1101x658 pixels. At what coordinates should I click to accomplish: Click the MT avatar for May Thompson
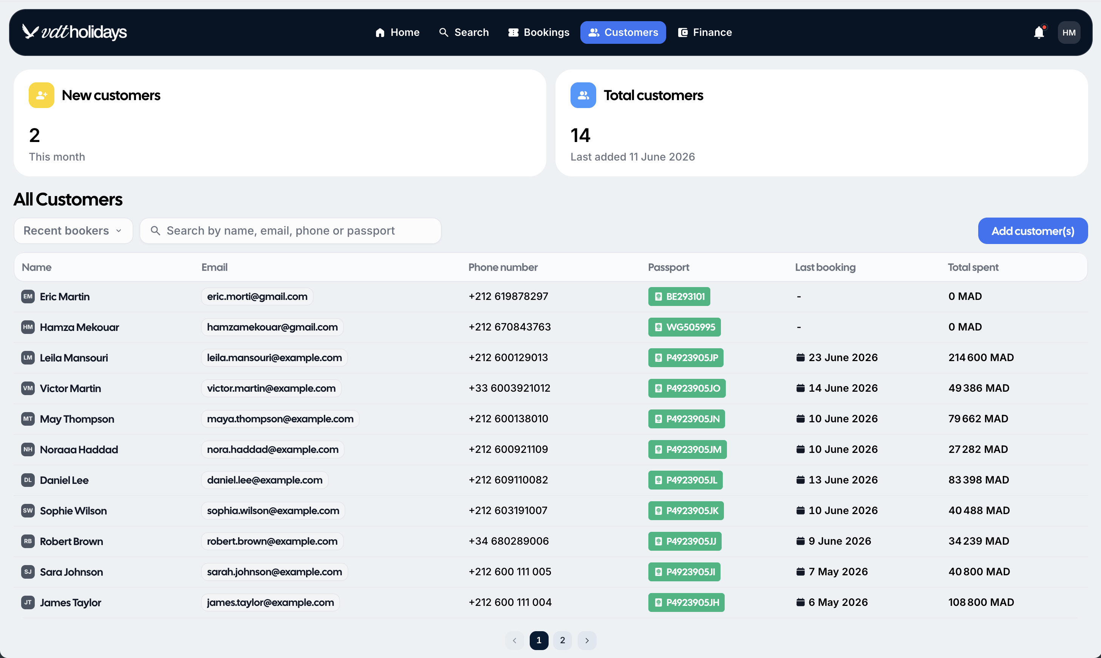[x=28, y=419]
